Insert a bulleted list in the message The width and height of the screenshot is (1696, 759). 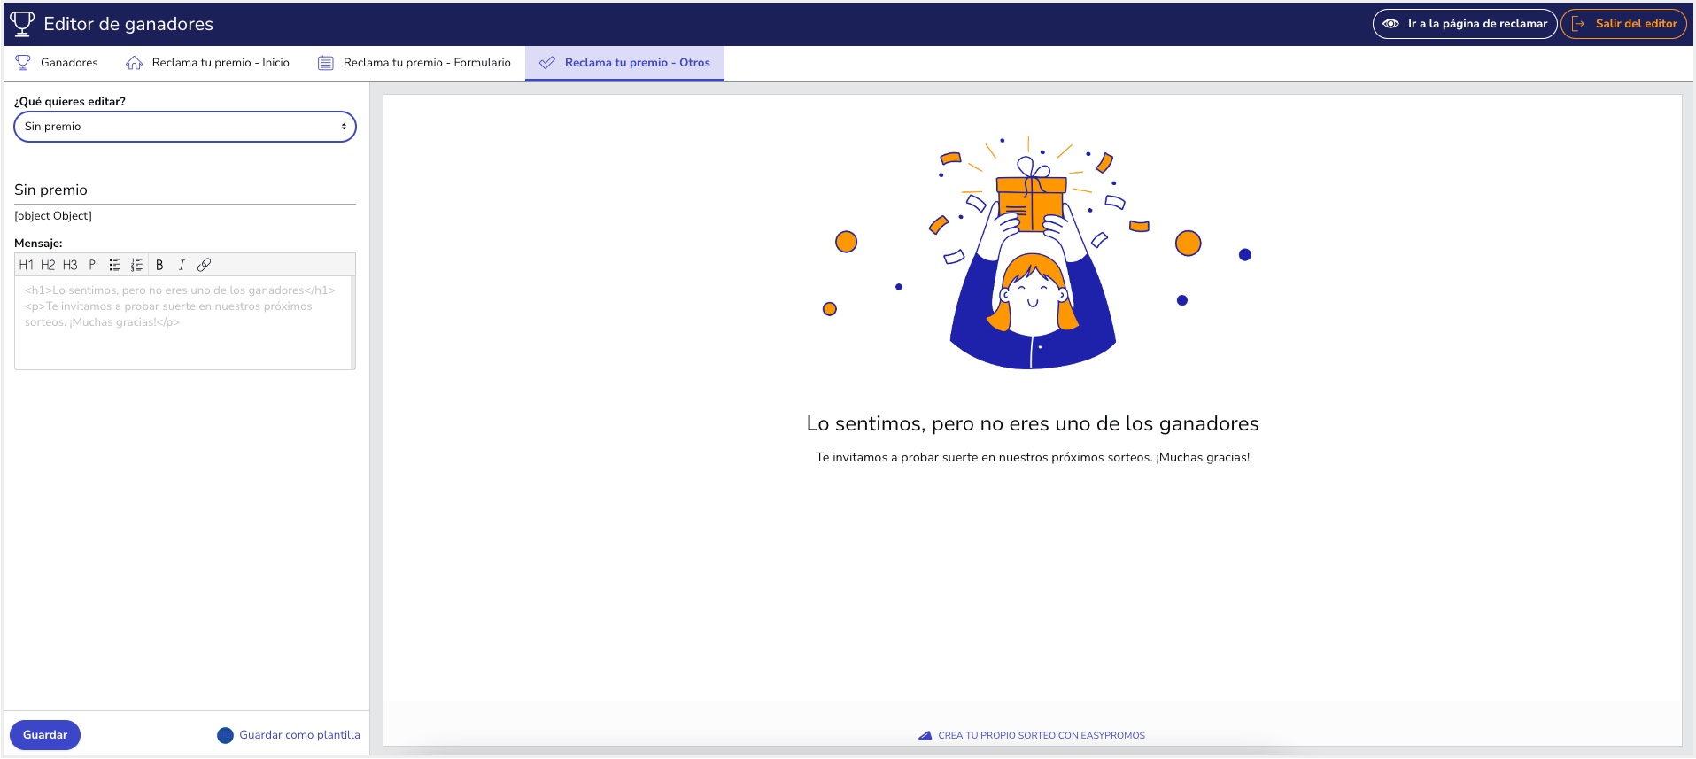click(114, 265)
